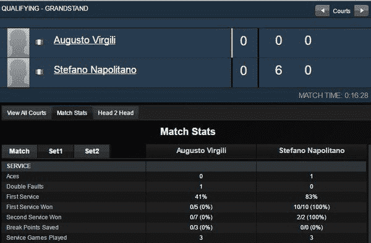Go to next court with right arrow
Screen dimensions: 371x243
click(361, 11)
